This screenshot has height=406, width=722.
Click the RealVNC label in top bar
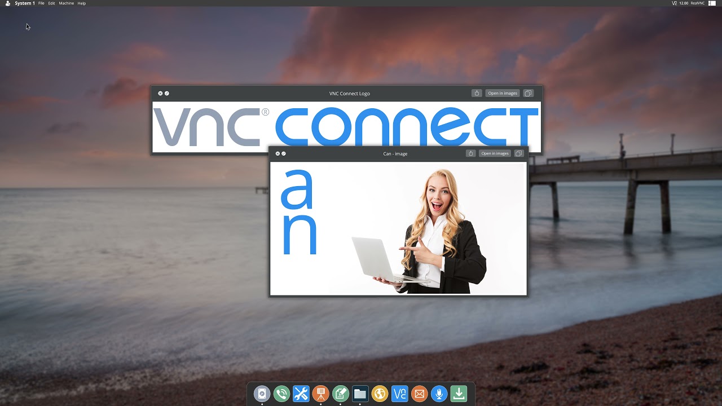tap(698, 3)
